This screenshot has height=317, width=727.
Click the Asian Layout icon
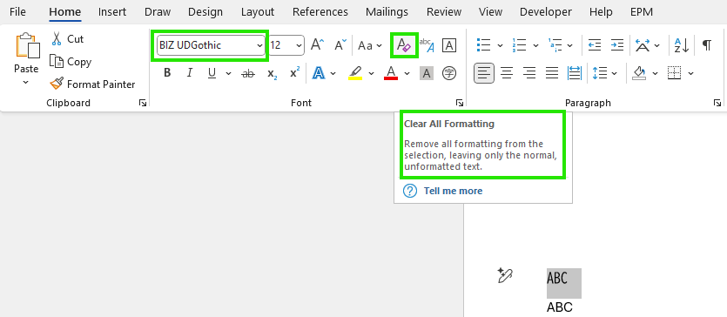coord(643,45)
